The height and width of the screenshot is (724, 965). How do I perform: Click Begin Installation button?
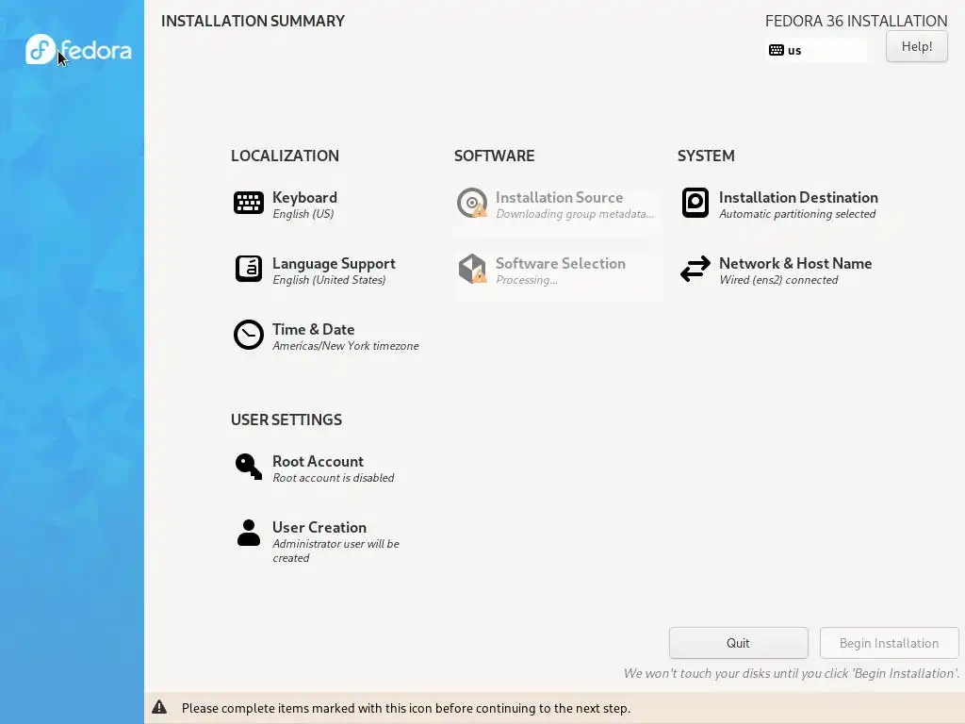(889, 643)
